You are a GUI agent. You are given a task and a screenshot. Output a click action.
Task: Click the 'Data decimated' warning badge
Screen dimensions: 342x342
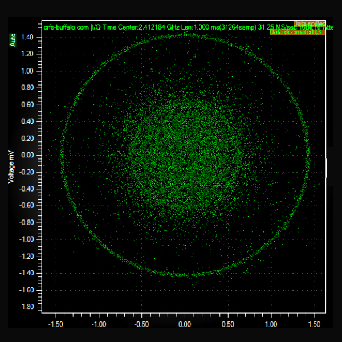coord(298,32)
